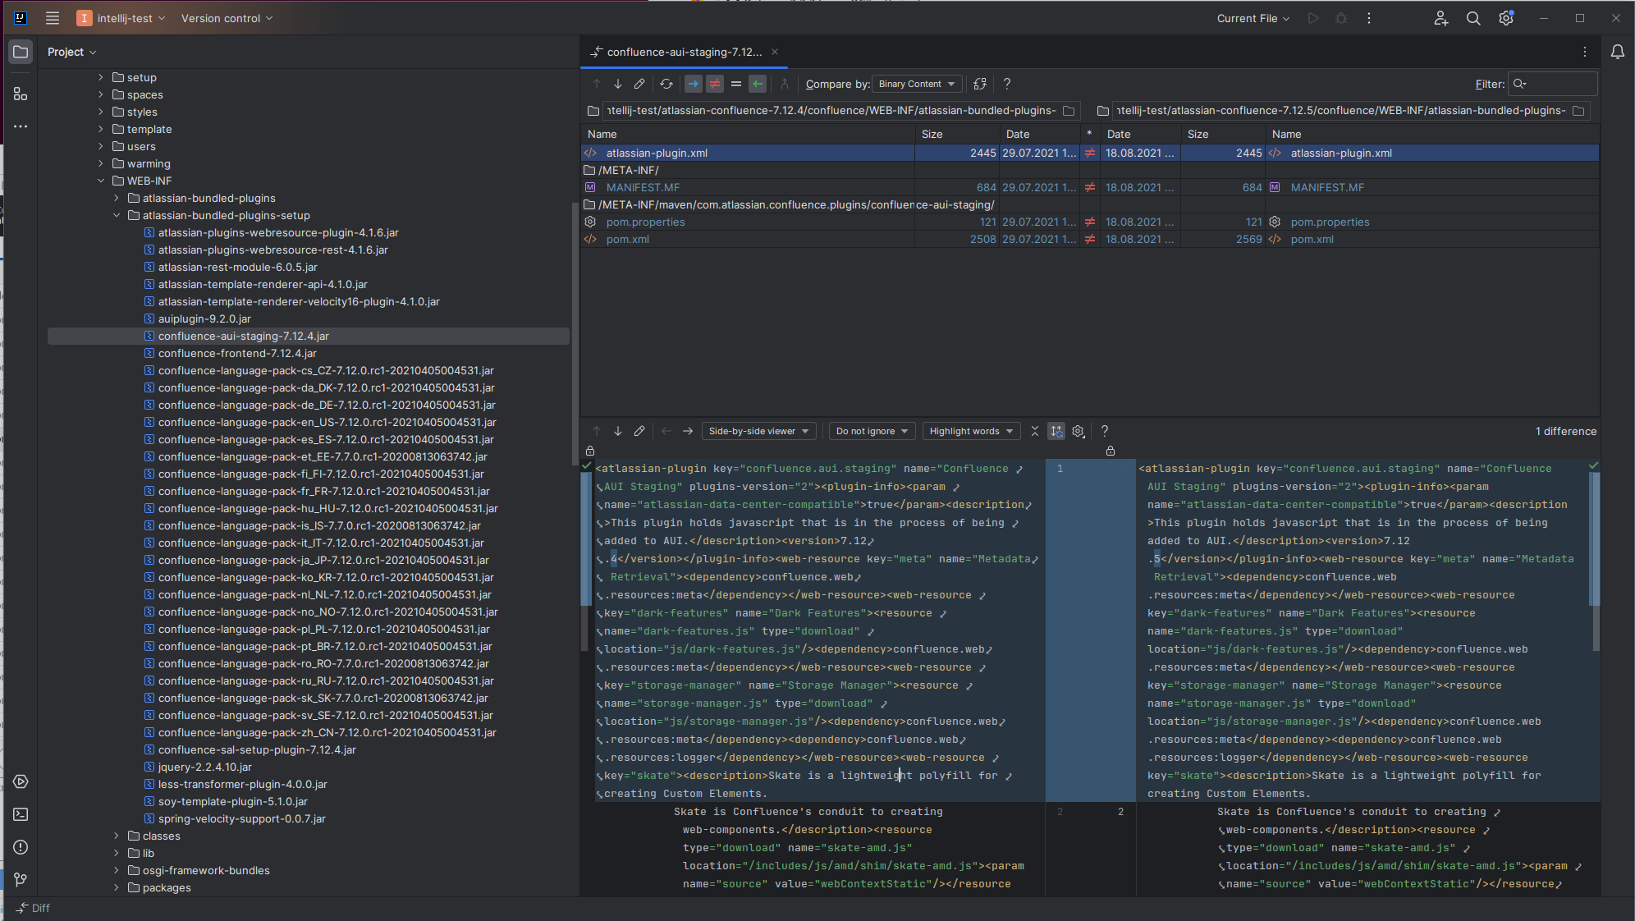Click not-equal action for MANIFEST.MF row
Screen dimensions: 1635x921
pyautogui.click(x=1090, y=188)
